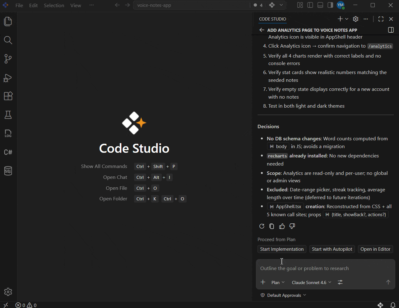Click Start Implementation button
The width and height of the screenshot is (399, 308).
282,249
